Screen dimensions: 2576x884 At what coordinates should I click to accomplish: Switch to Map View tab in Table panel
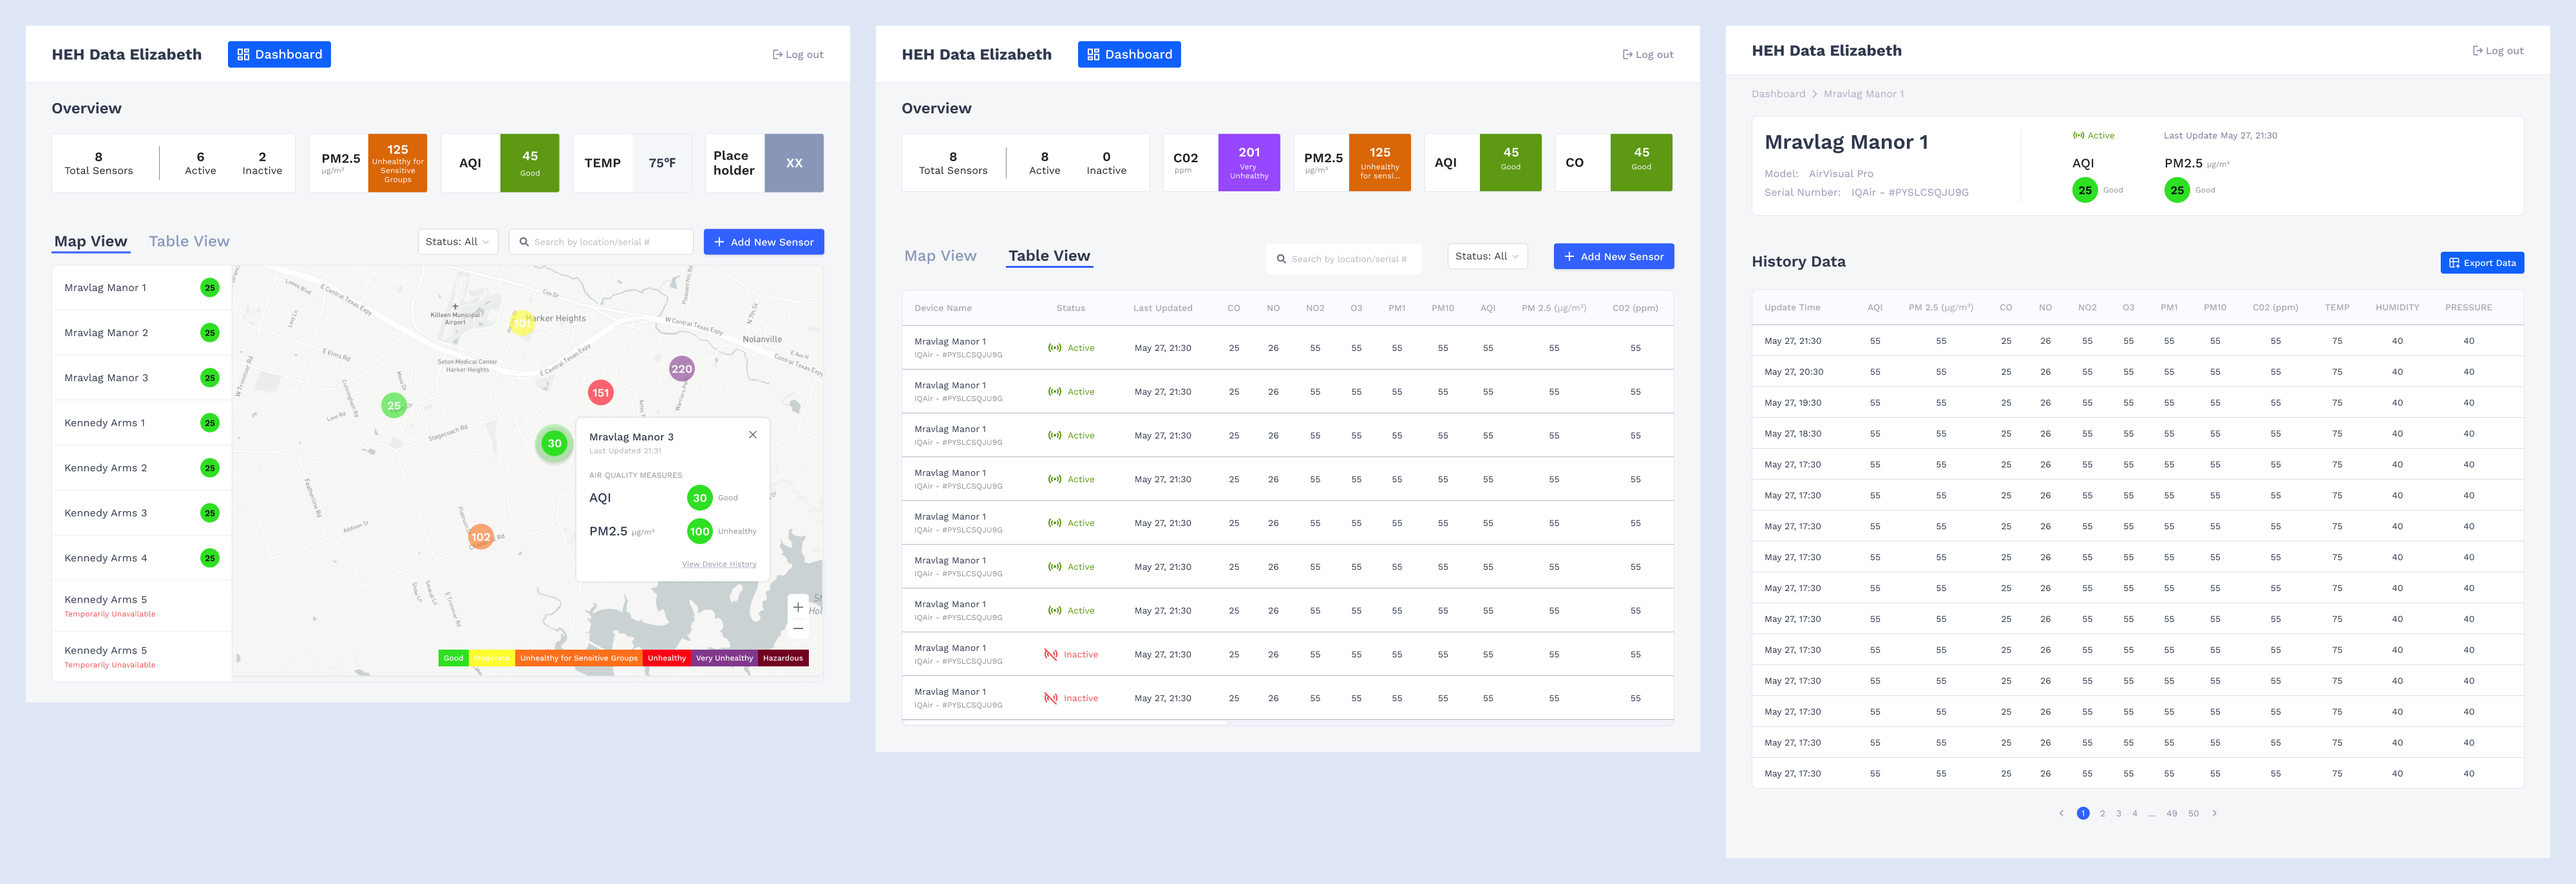(x=940, y=256)
